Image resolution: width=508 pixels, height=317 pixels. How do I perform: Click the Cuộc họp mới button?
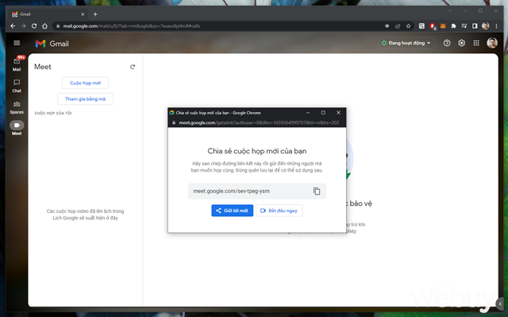[x=85, y=83]
